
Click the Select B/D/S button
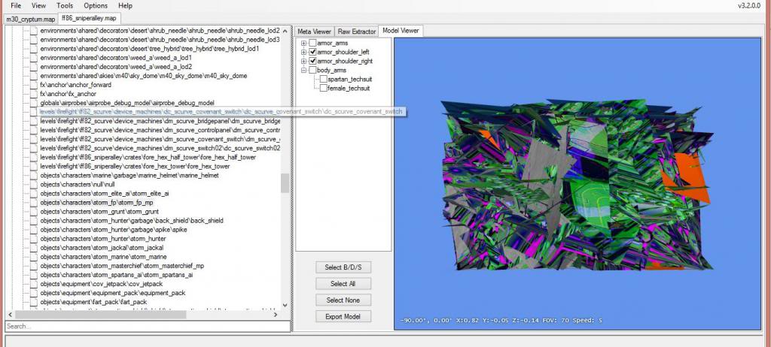tap(343, 267)
